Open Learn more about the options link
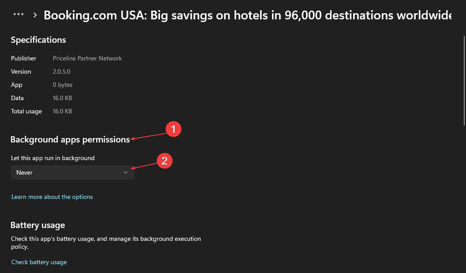 [x=52, y=197]
